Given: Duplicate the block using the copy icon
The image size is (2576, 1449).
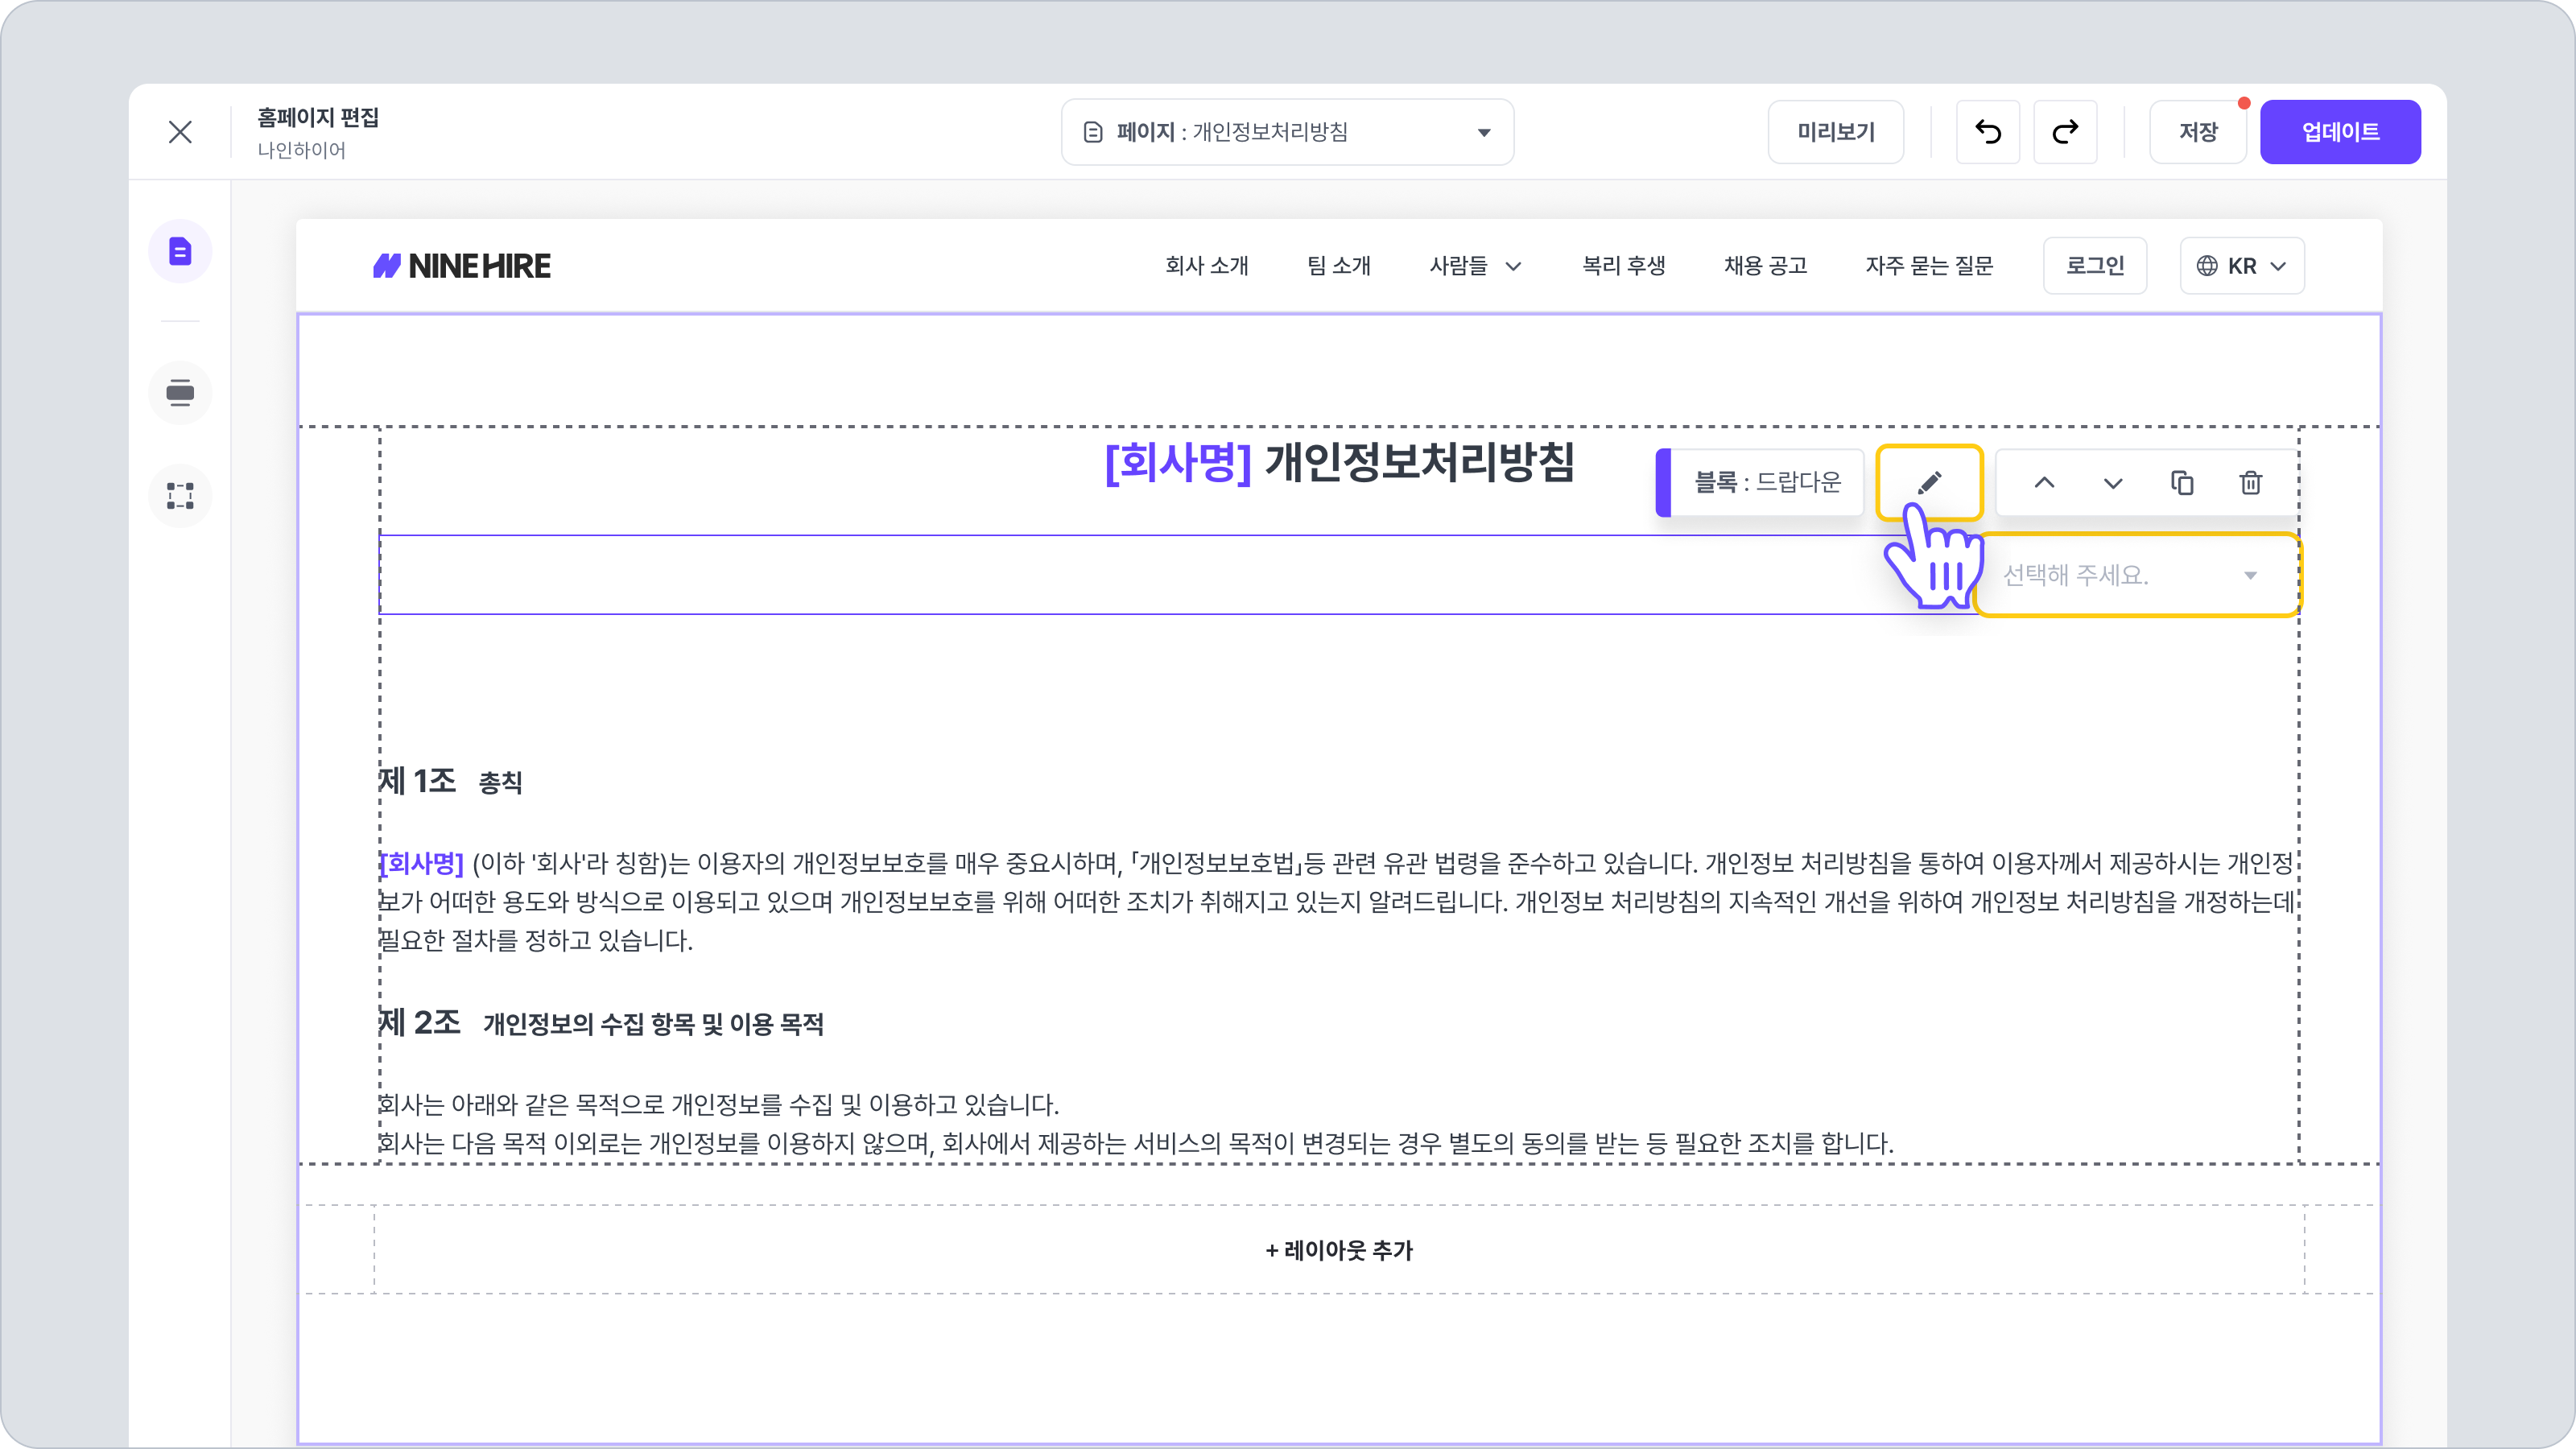Looking at the screenshot, I should coord(2182,483).
